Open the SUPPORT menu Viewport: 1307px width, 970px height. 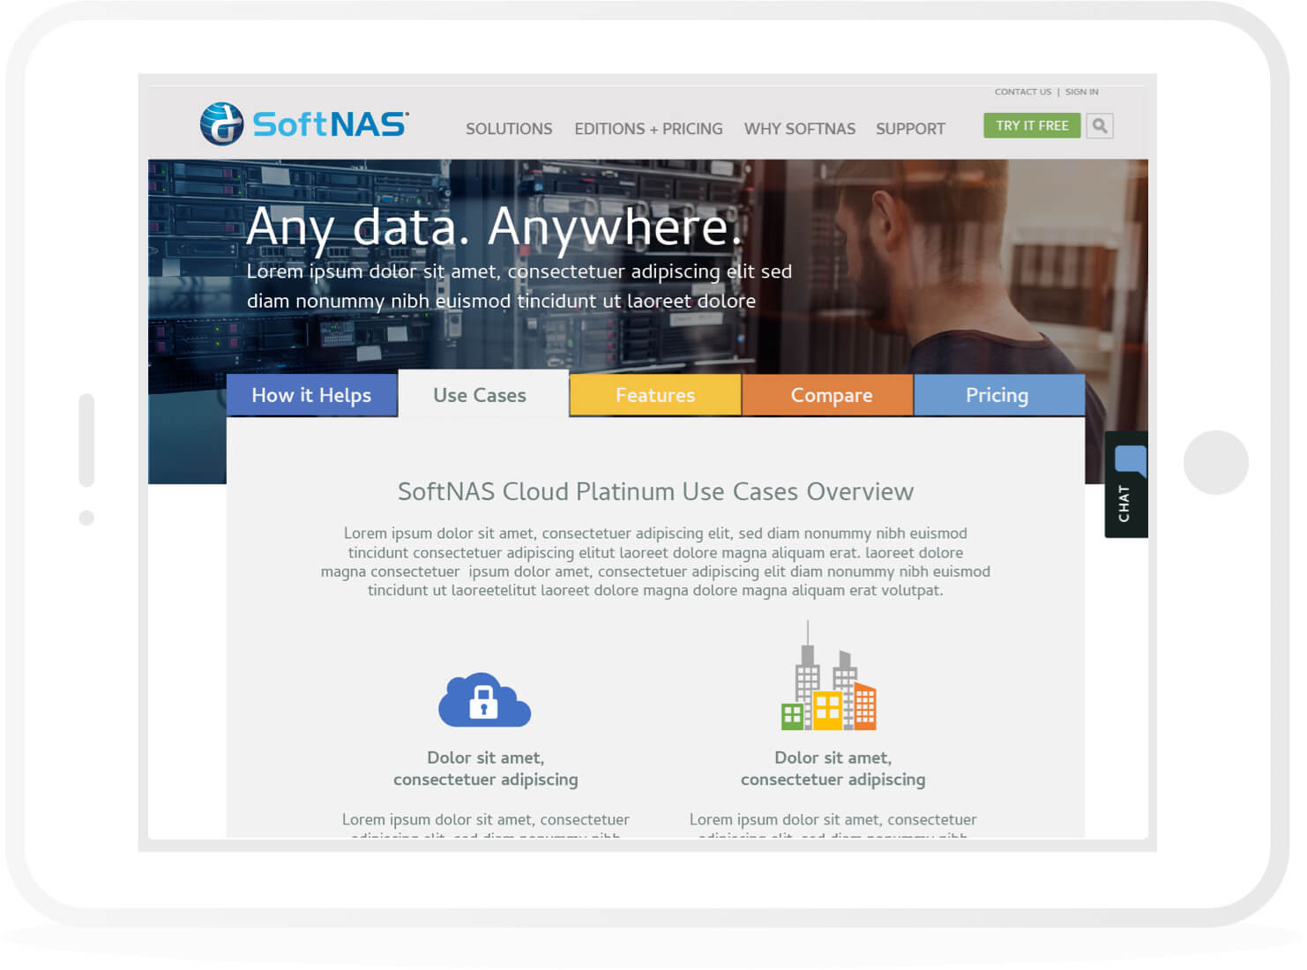[x=910, y=129]
